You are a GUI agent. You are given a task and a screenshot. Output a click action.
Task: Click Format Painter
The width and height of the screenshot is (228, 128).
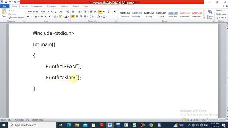[x=16, y=18]
